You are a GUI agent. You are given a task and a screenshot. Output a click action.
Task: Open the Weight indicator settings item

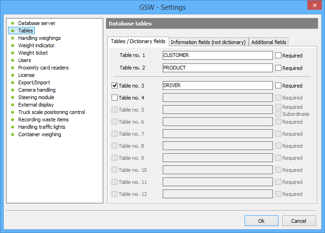pos(36,45)
